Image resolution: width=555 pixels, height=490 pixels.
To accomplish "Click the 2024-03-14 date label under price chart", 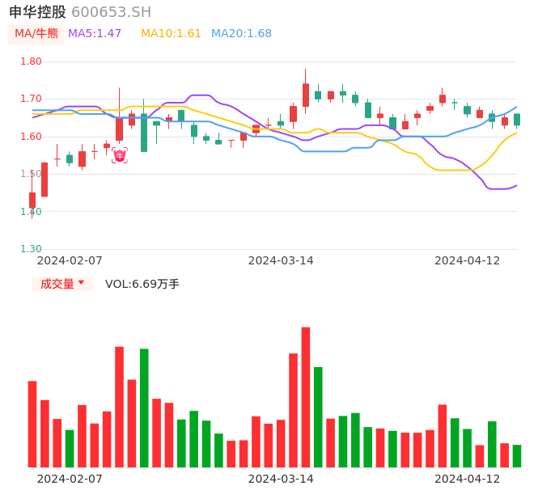I will 281,260.
